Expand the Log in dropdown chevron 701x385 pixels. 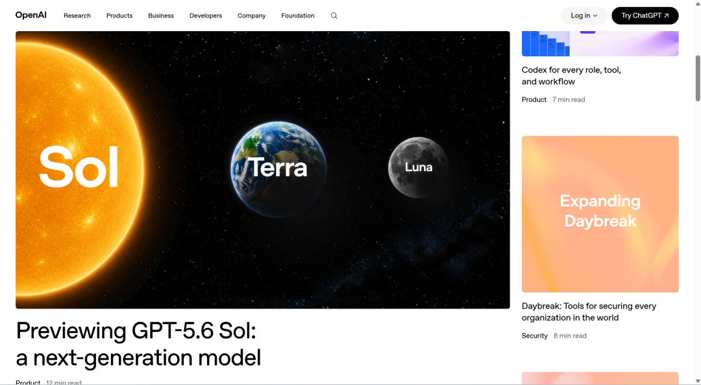click(x=595, y=16)
